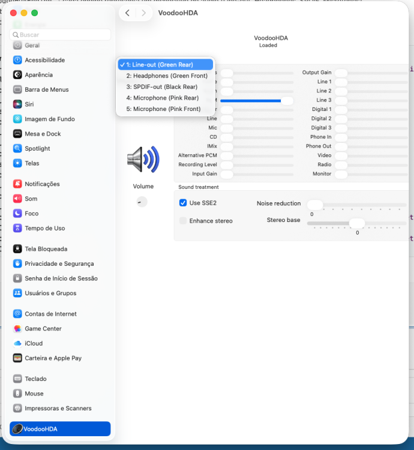This screenshot has width=414, height=450.
Task: Open the Mouse icon in sidebar
Action: pos(17,394)
